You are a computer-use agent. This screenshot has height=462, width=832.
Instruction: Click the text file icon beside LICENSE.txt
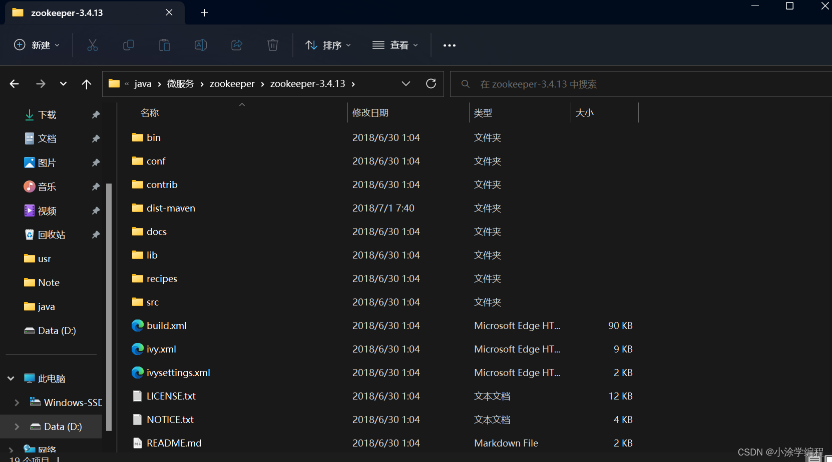click(x=137, y=396)
